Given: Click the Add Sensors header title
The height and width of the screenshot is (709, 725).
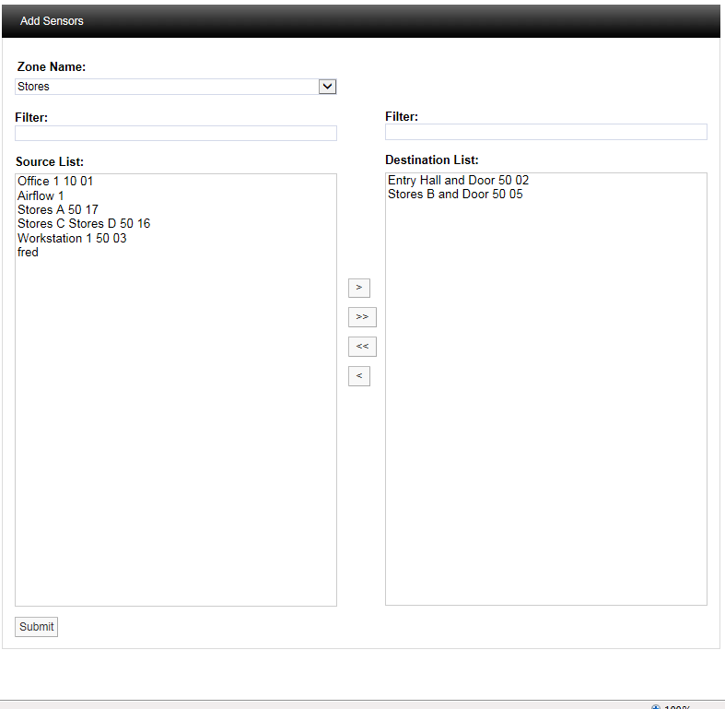Looking at the screenshot, I should [52, 21].
